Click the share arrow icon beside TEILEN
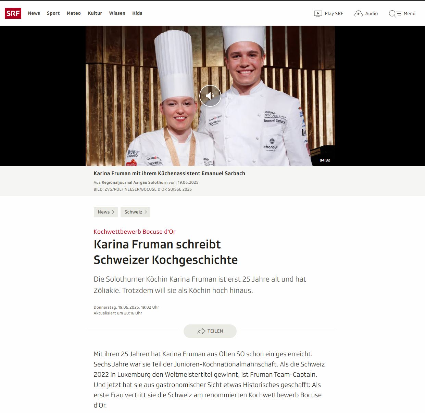This screenshot has width=425, height=413. pos(201,331)
